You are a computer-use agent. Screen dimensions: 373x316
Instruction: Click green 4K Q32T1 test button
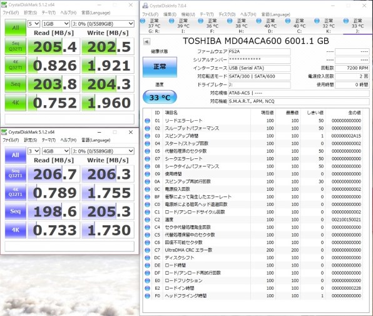(x=16, y=65)
